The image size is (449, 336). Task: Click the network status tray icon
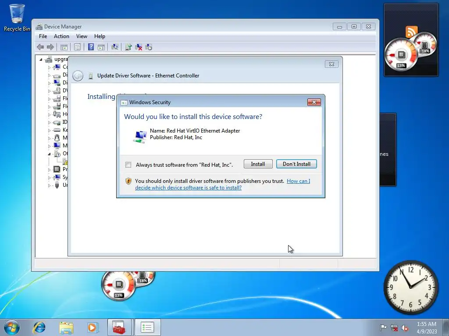pyautogui.click(x=394, y=328)
